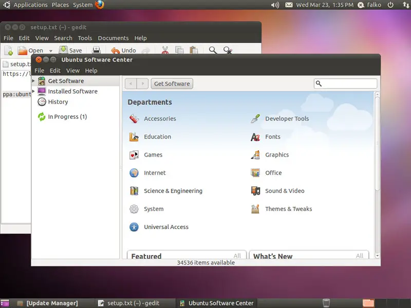
Task: Open the System gear icon
Action: pos(134,209)
